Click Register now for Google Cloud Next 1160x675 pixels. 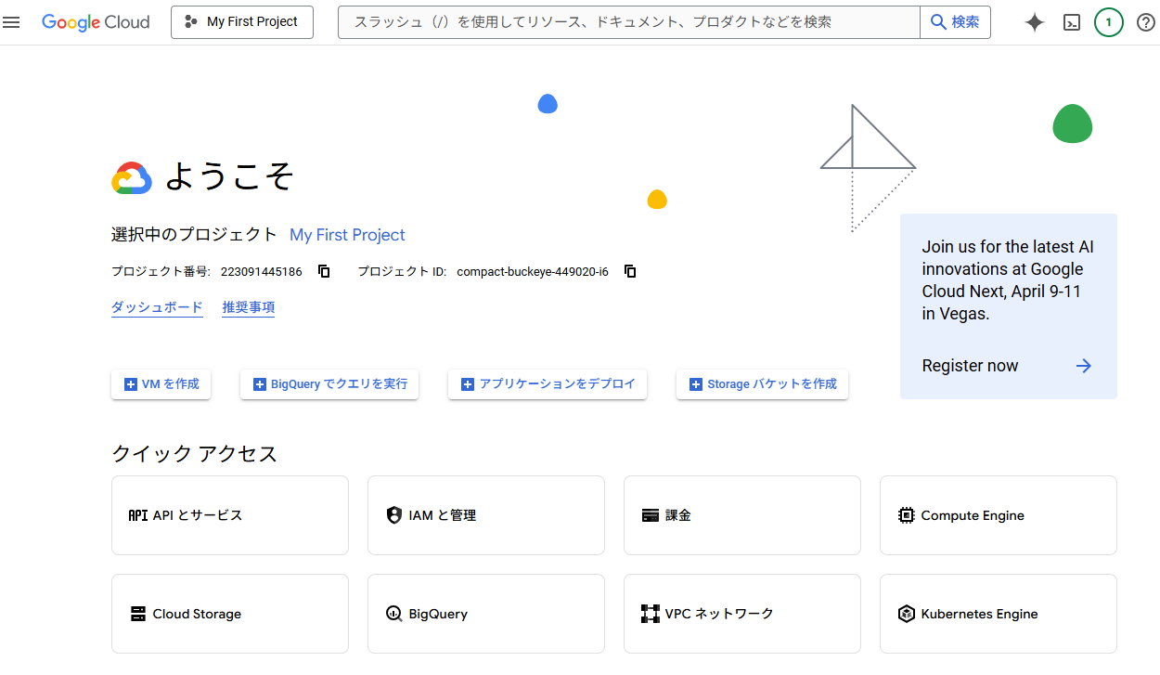pos(970,366)
